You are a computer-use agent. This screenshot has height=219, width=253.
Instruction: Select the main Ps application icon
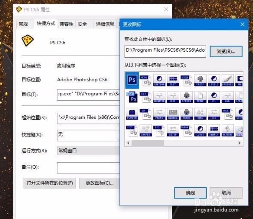[132, 80]
